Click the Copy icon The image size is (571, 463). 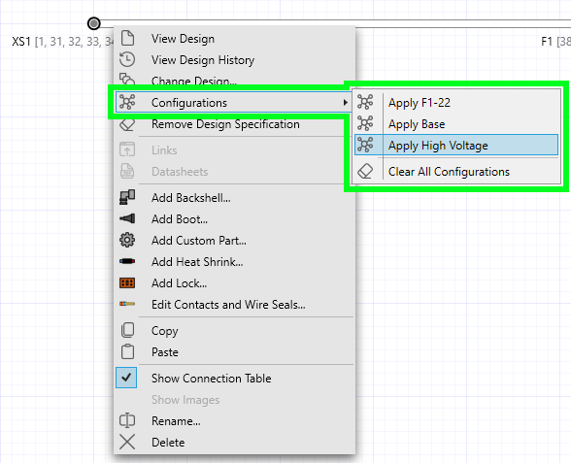[x=127, y=330]
